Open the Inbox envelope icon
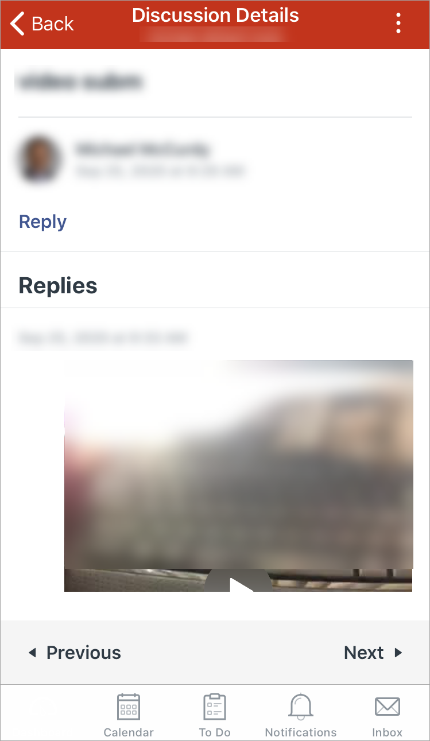 tap(388, 706)
